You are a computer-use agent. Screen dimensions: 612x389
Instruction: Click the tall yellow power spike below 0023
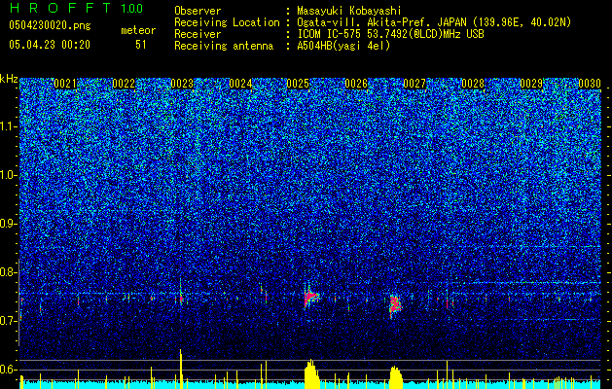[181, 369]
